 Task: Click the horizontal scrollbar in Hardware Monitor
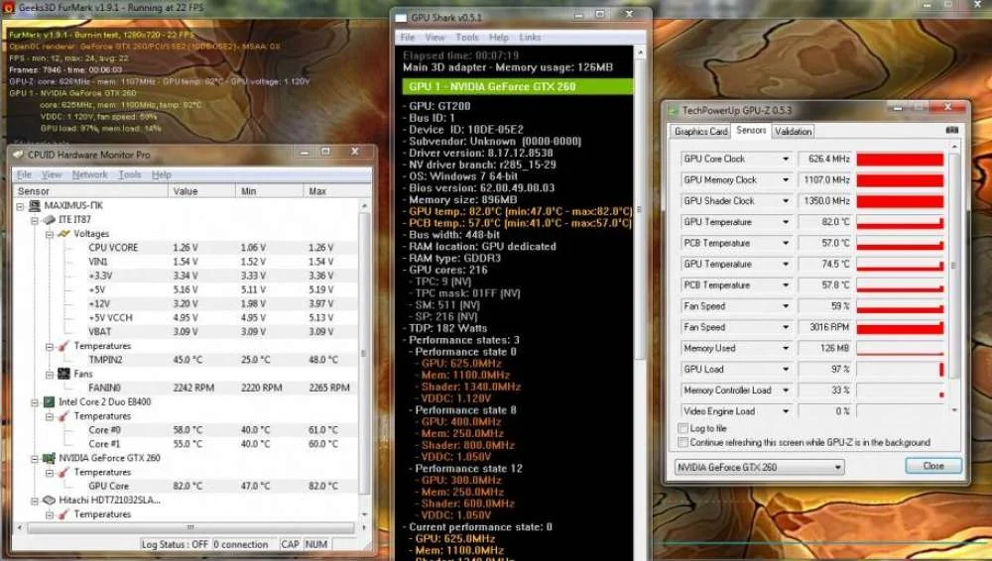tap(189, 527)
